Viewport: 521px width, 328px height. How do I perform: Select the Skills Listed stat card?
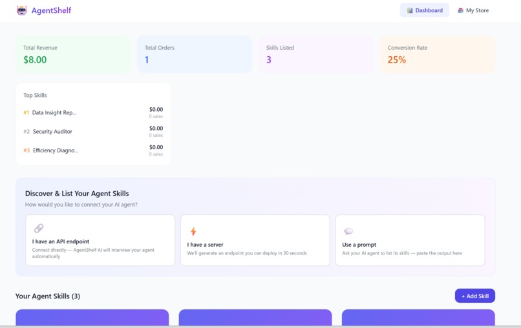click(316, 54)
